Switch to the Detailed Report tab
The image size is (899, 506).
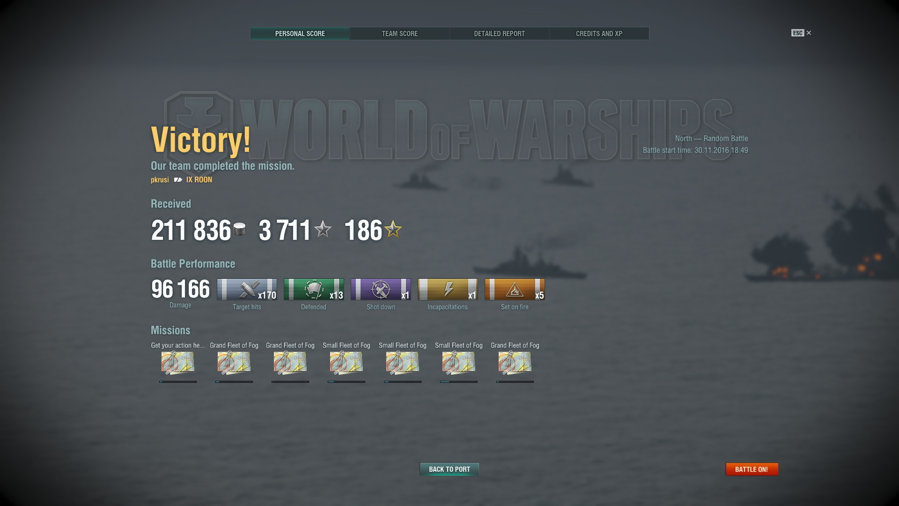pos(499,34)
